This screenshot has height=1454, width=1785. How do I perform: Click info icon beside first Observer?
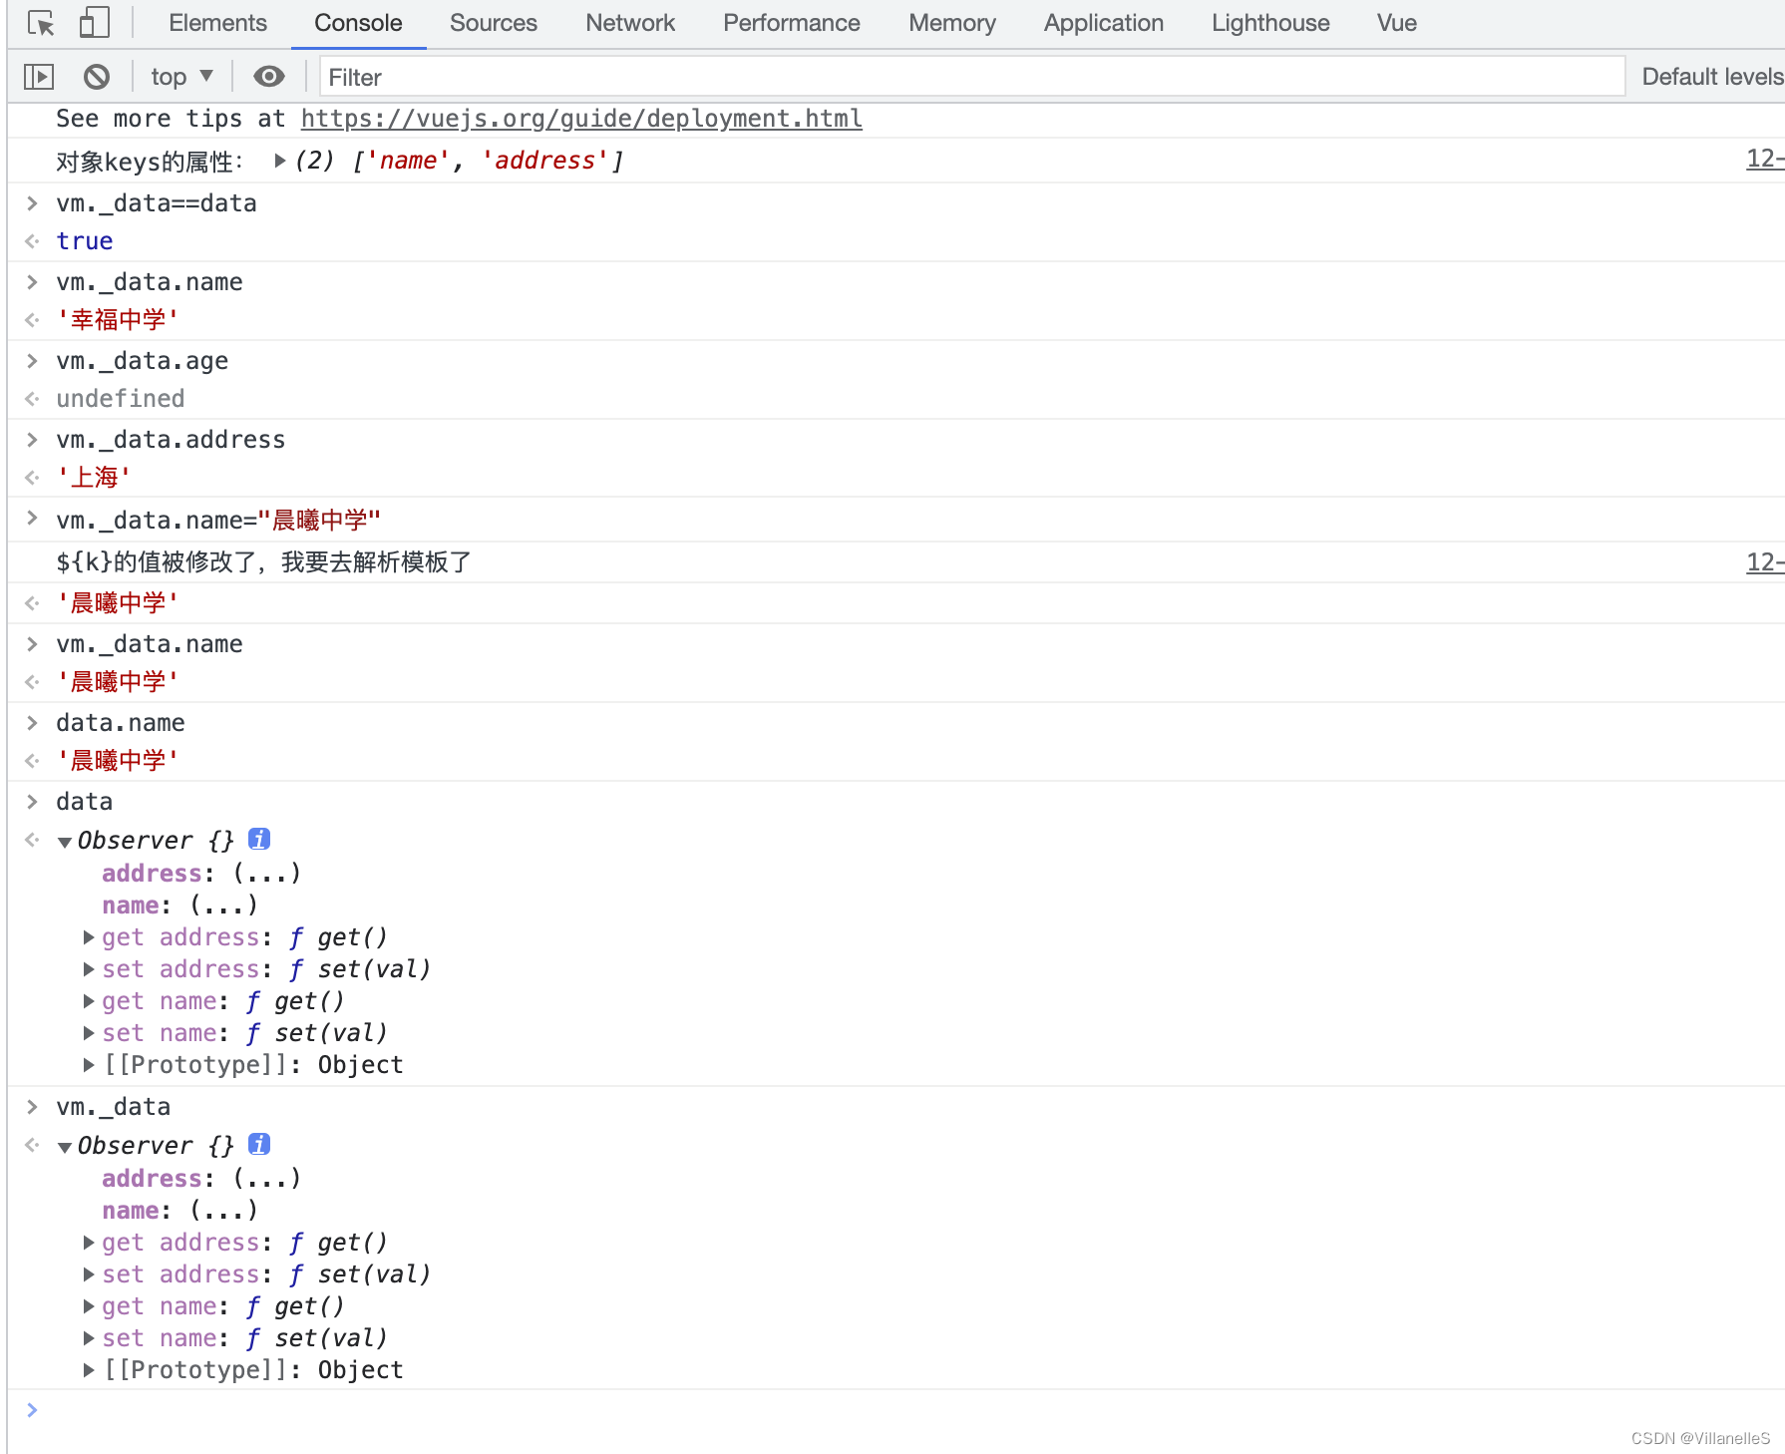click(259, 840)
